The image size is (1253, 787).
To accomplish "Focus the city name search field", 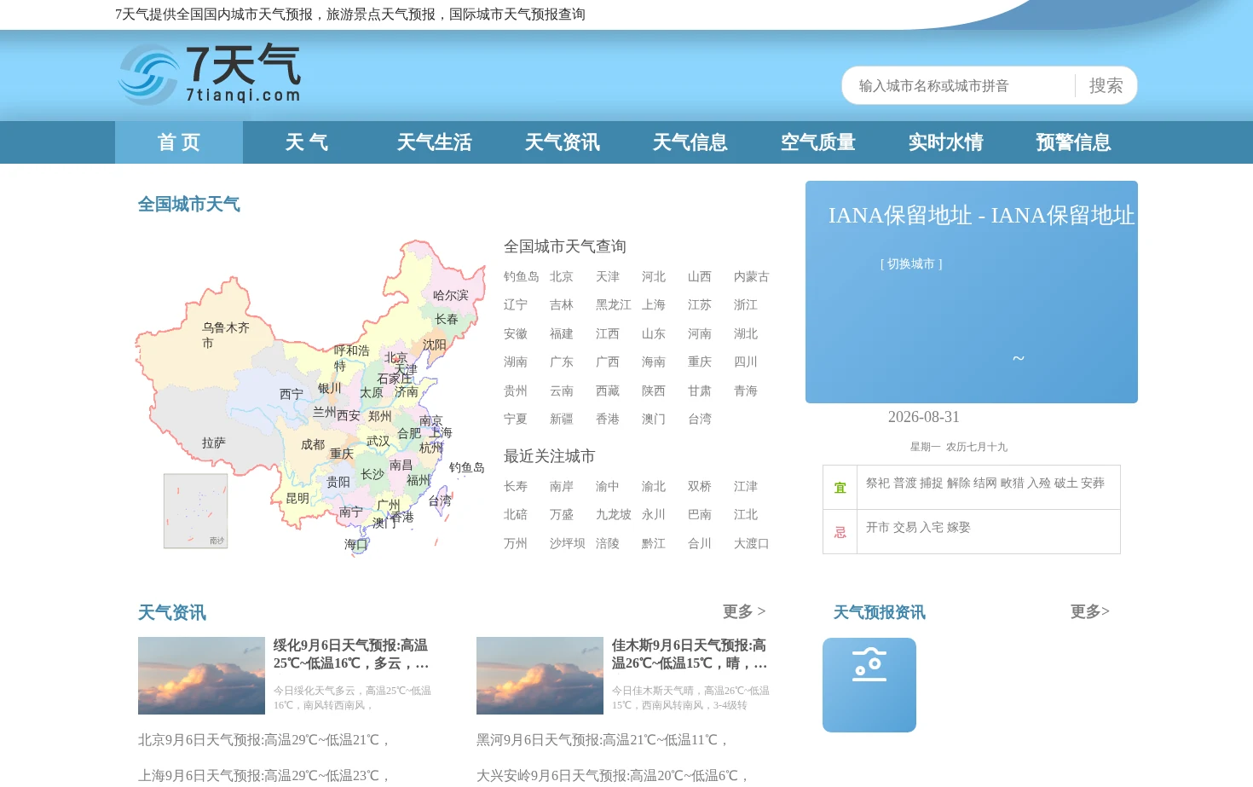I will [x=959, y=85].
